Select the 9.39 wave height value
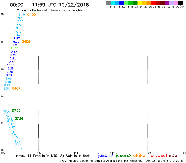Screen dimensions: 186x163 (11, 68)
